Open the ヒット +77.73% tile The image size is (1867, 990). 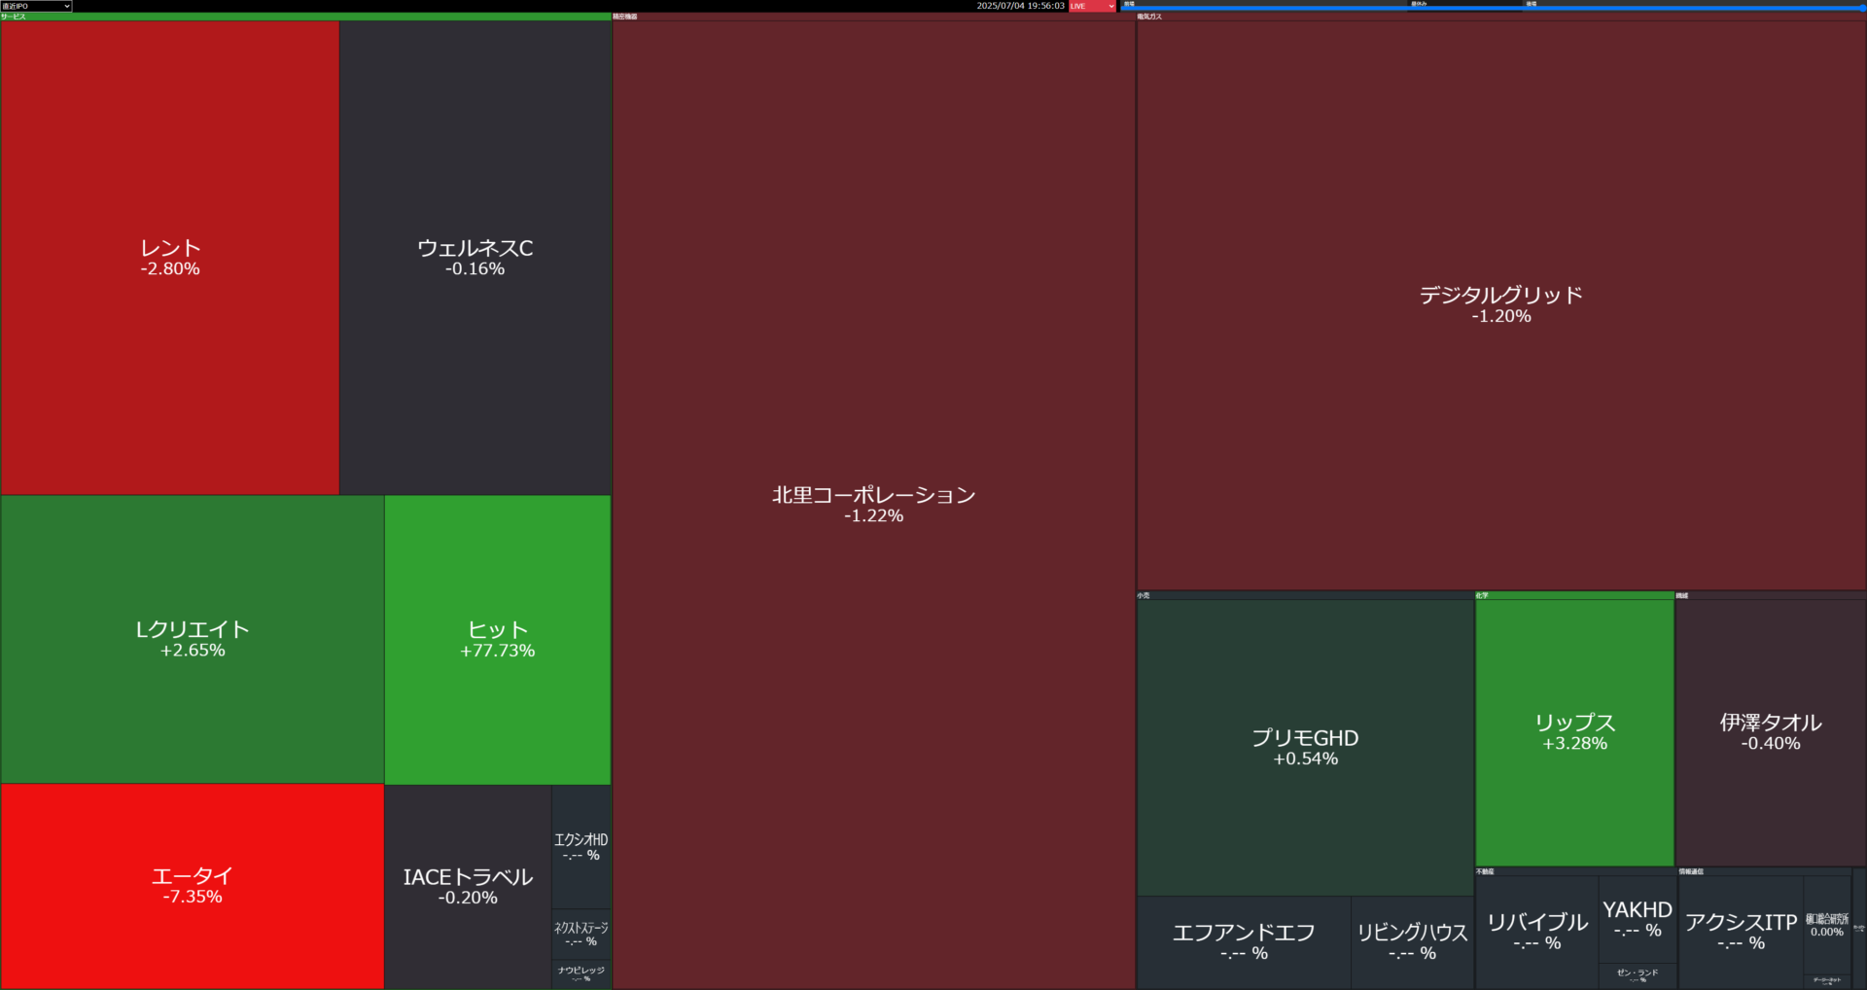coord(498,640)
